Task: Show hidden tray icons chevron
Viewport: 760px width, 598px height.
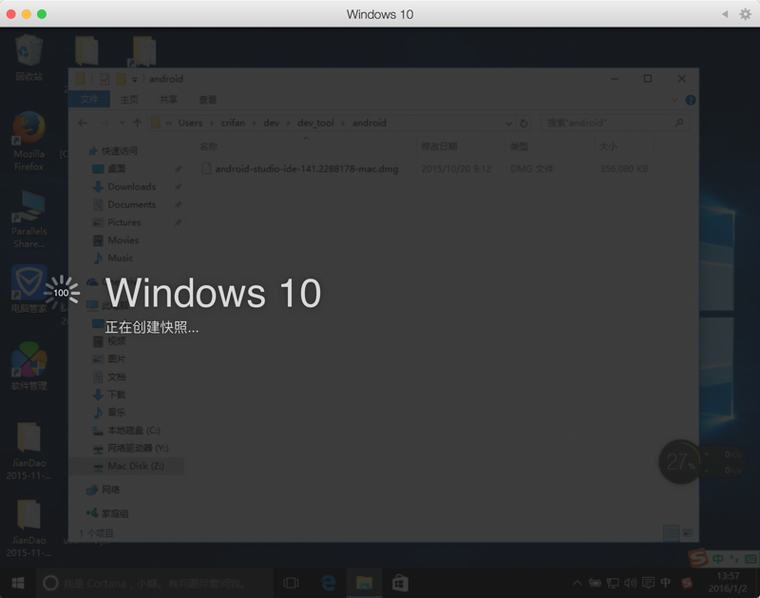Action: (x=577, y=583)
